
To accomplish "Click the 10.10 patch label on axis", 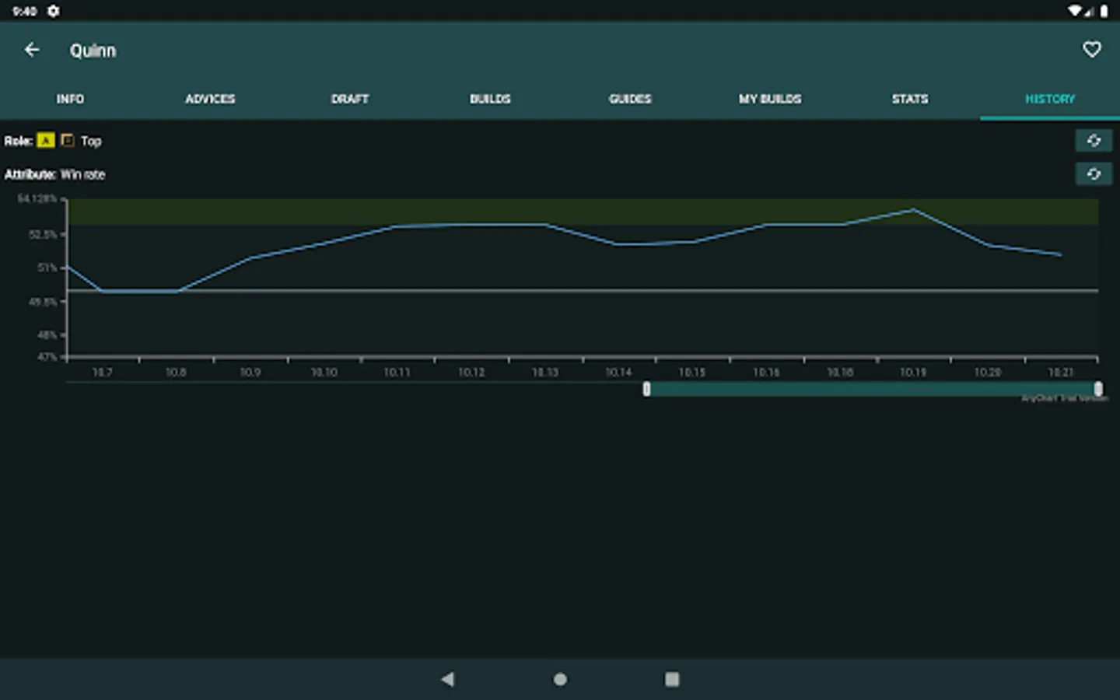I will point(324,373).
